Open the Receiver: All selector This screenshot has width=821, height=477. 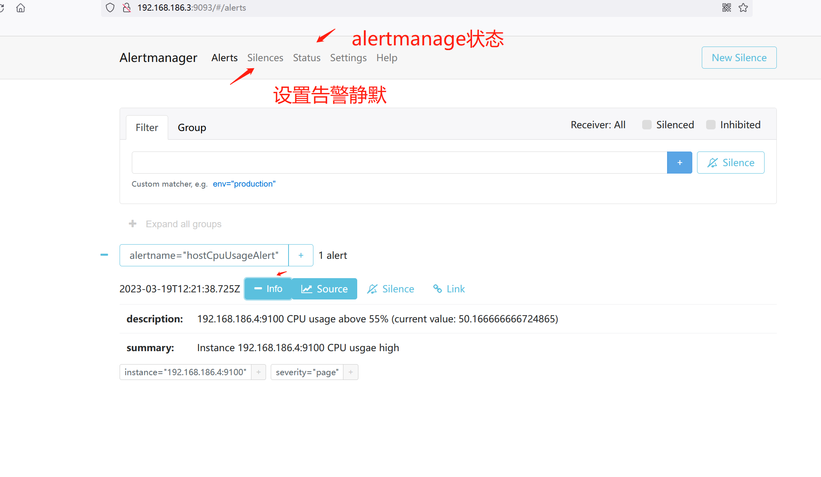(598, 125)
